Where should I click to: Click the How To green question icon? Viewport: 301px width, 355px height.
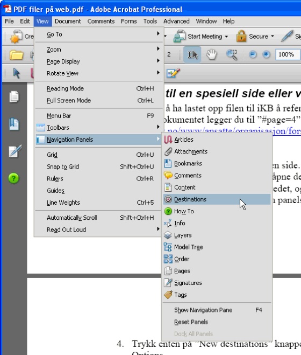pyautogui.click(x=168, y=211)
